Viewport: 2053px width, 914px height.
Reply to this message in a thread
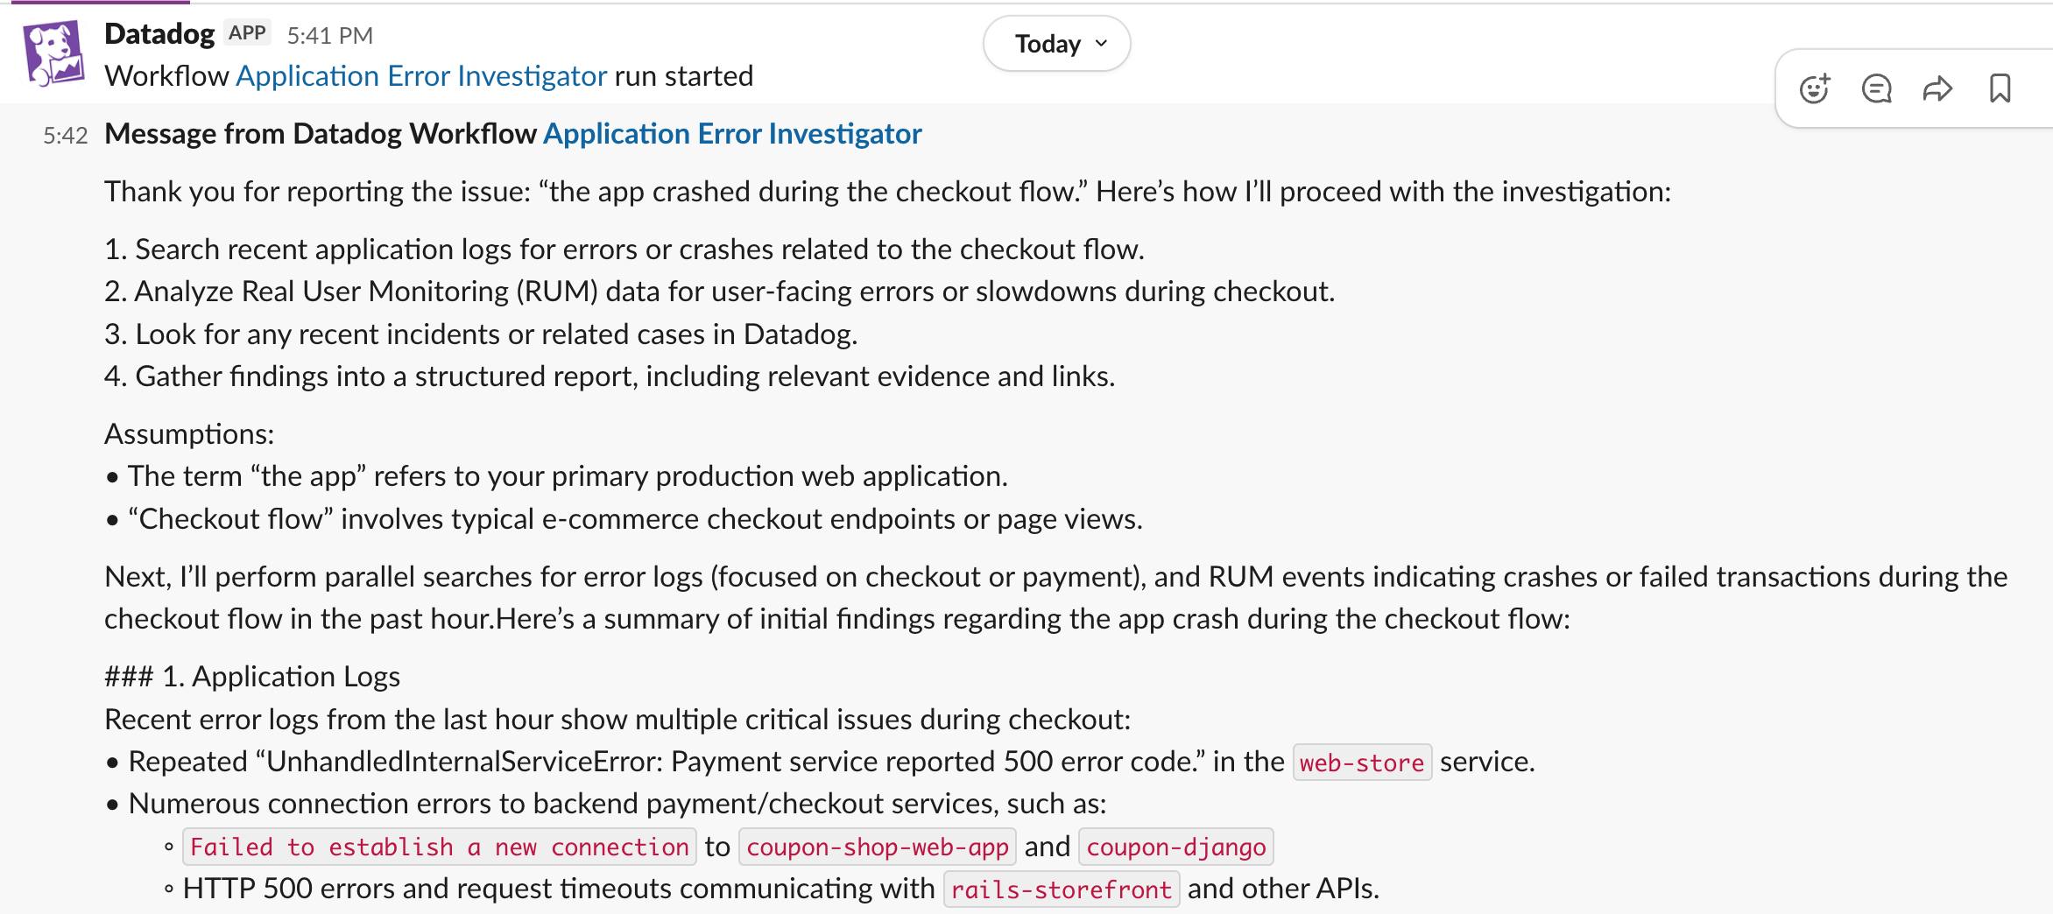(1877, 88)
